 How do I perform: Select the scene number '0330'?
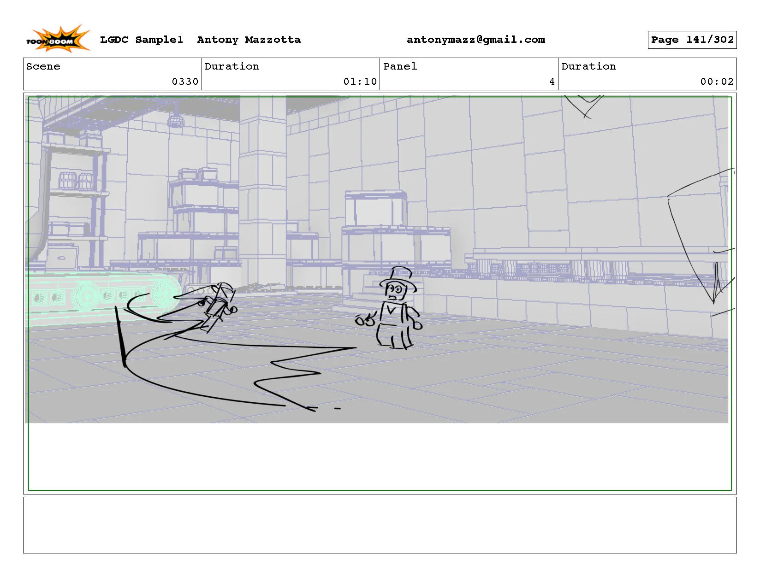(x=185, y=82)
